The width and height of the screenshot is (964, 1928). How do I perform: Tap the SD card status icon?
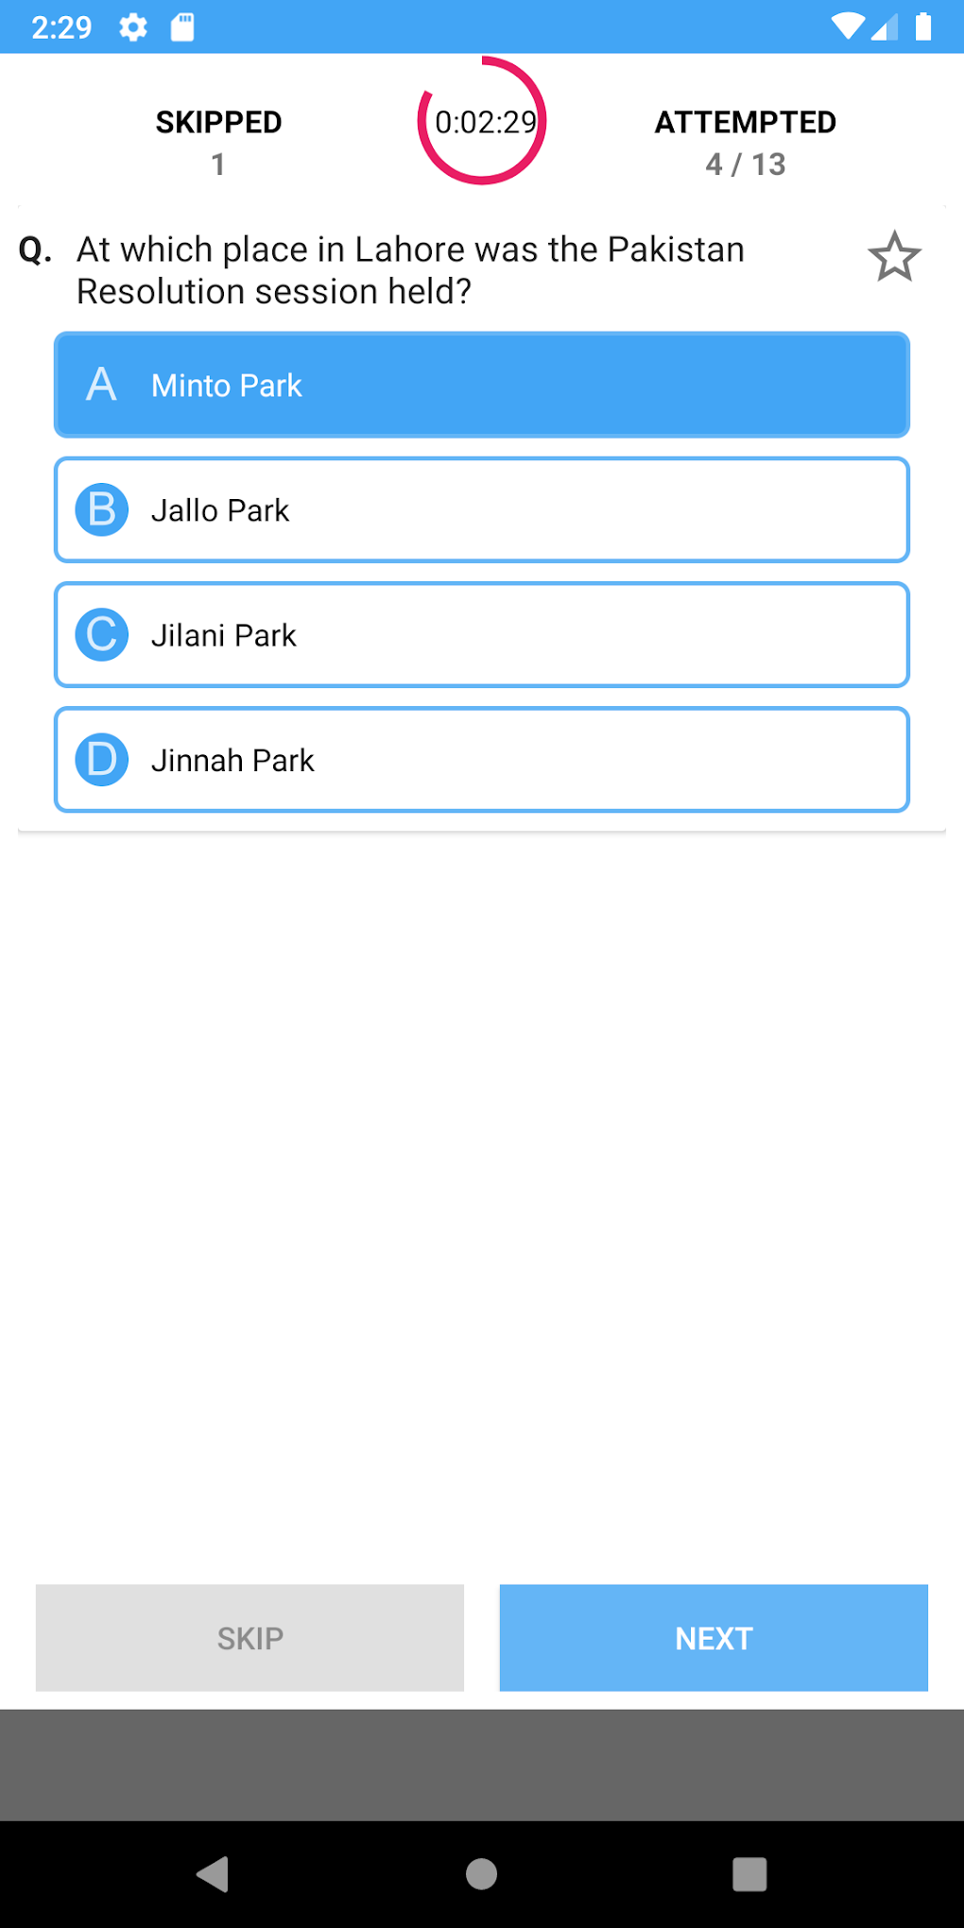point(182,27)
